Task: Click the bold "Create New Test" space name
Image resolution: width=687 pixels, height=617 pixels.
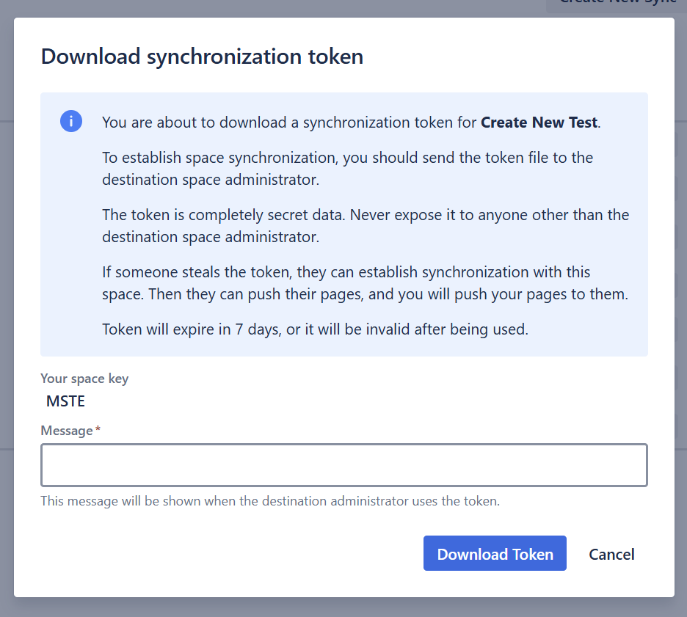Action: coord(539,123)
